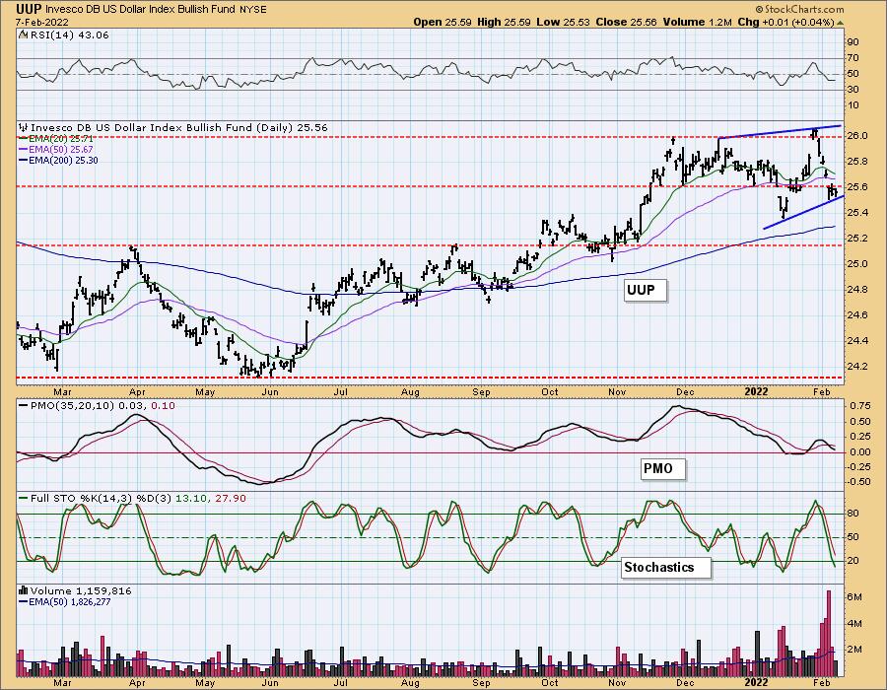Click the dark blue EMA(200) legend swatch

(x=24, y=160)
